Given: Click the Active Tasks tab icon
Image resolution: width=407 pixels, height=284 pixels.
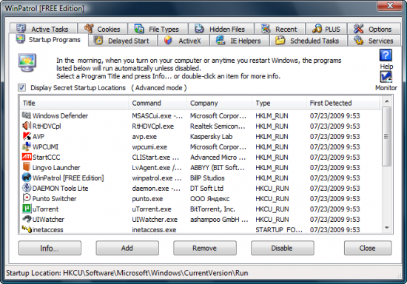Looking at the screenshot, I should point(21,28).
